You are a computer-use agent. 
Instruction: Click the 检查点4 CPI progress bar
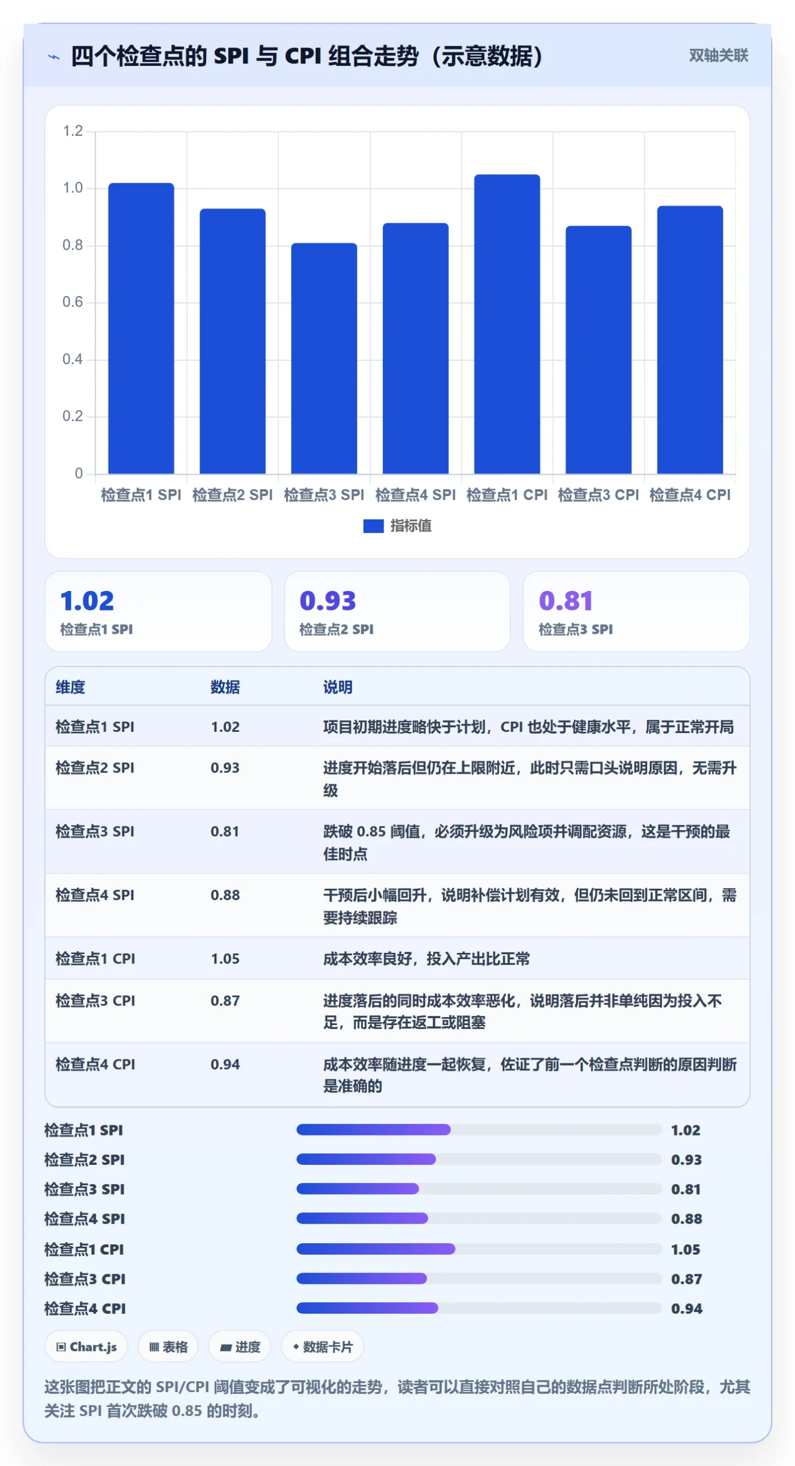(x=478, y=1308)
